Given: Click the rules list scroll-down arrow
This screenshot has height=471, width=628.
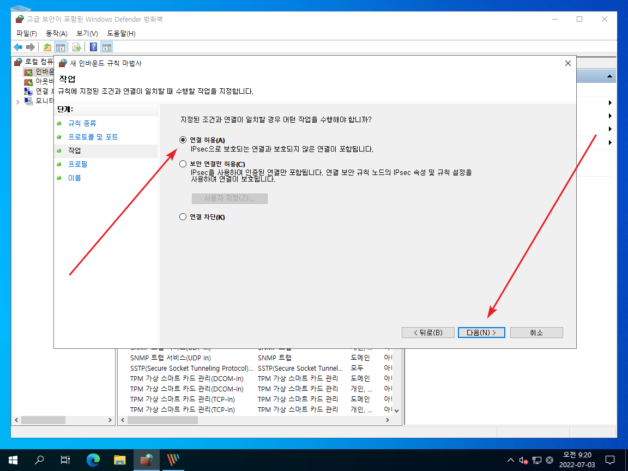Looking at the screenshot, I should [396, 410].
